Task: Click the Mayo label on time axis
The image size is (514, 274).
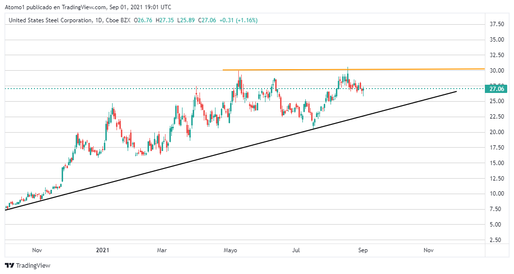Action: (x=231, y=250)
